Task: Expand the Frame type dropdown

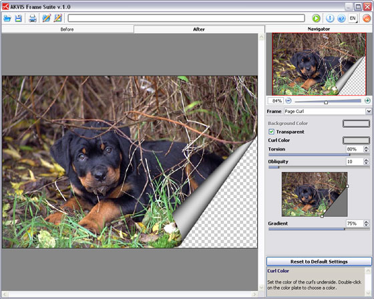Action: pos(369,111)
